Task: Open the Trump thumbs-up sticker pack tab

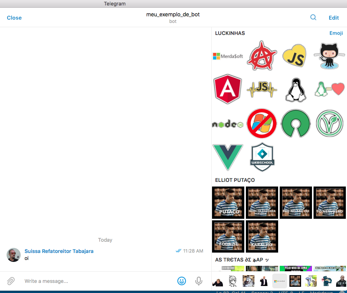Action: [x=264, y=281]
